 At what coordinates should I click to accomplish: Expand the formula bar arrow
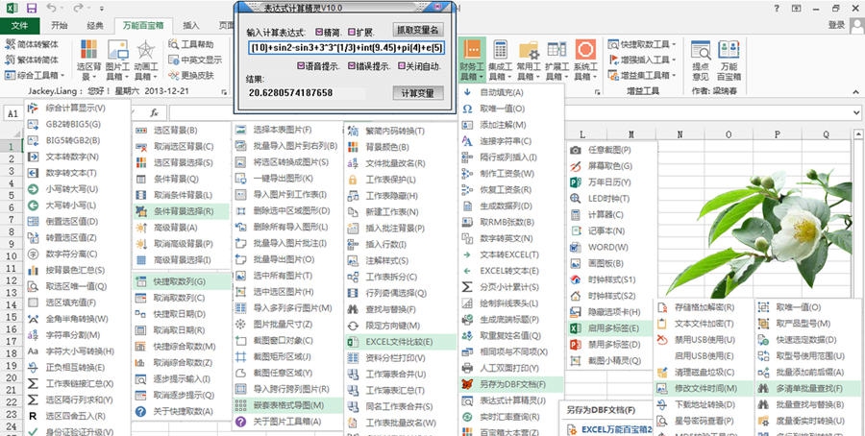coord(855,113)
